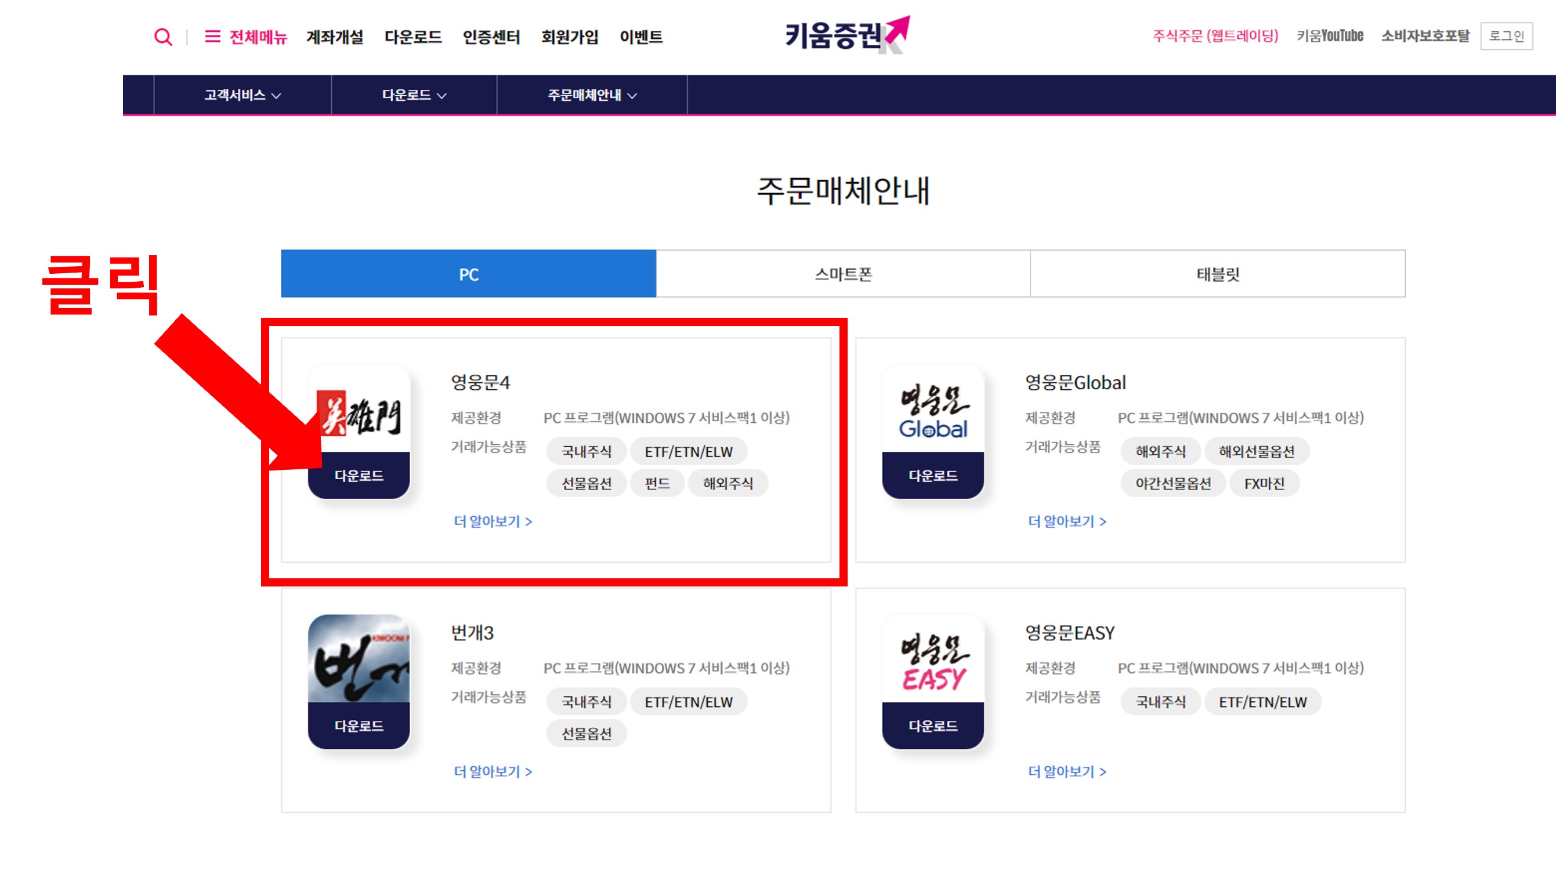Click the 국내주식 tag under 번개3

click(x=586, y=701)
